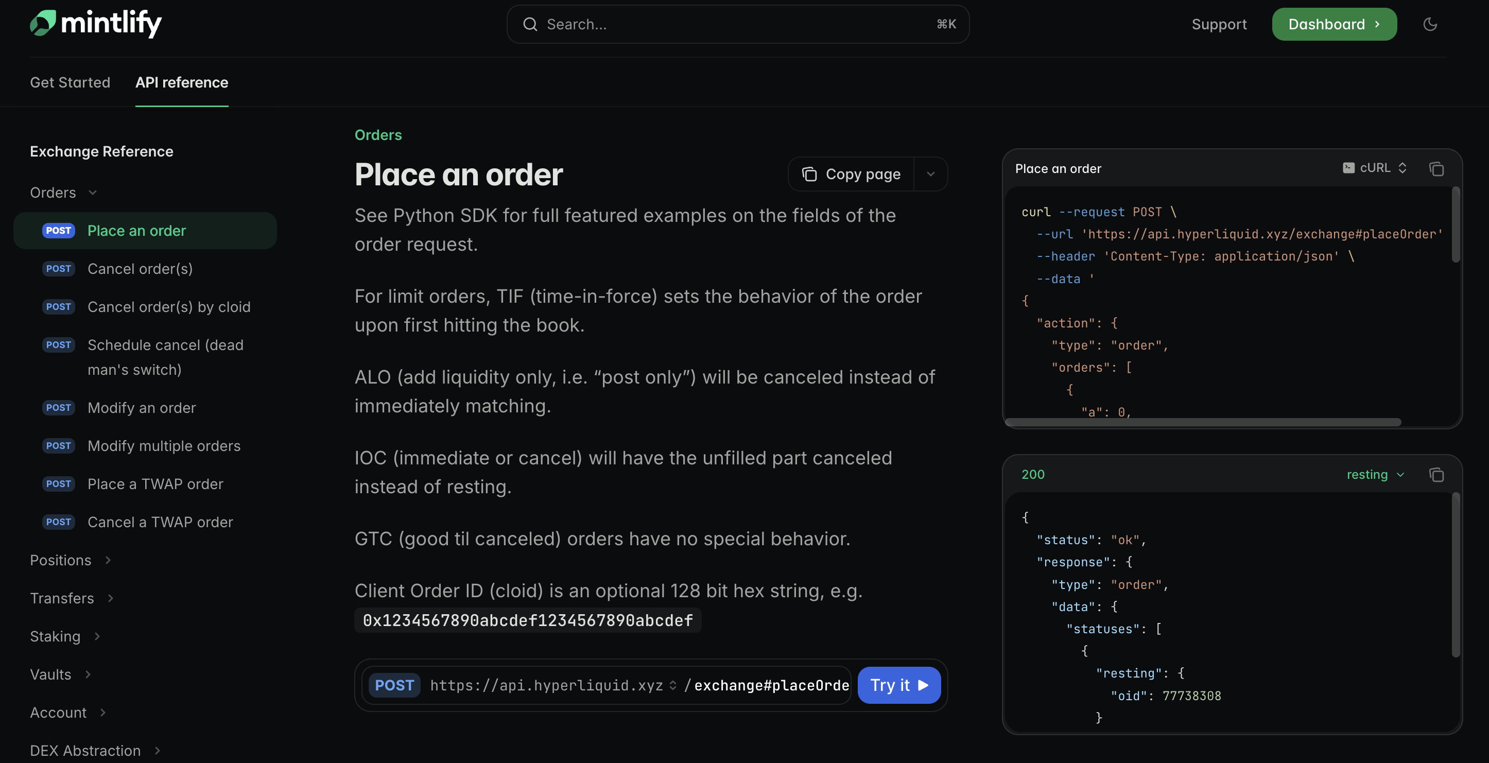Click the terminal icon beside cURL

[x=1348, y=168]
